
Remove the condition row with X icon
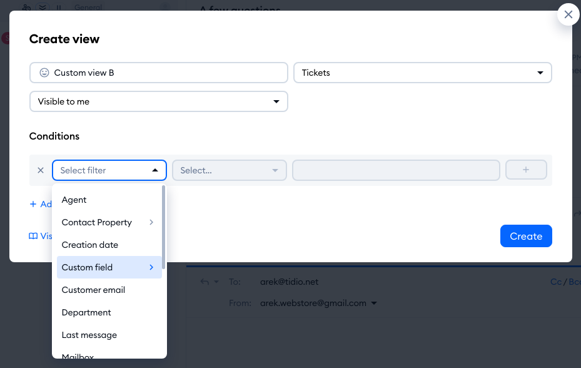coord(41,170)
